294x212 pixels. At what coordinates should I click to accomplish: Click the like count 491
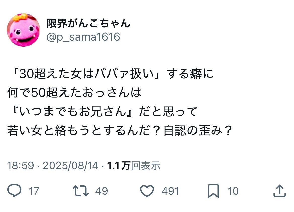tap(170, 191)
